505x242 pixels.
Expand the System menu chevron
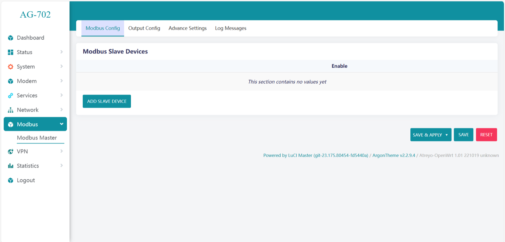click(62, 66)
